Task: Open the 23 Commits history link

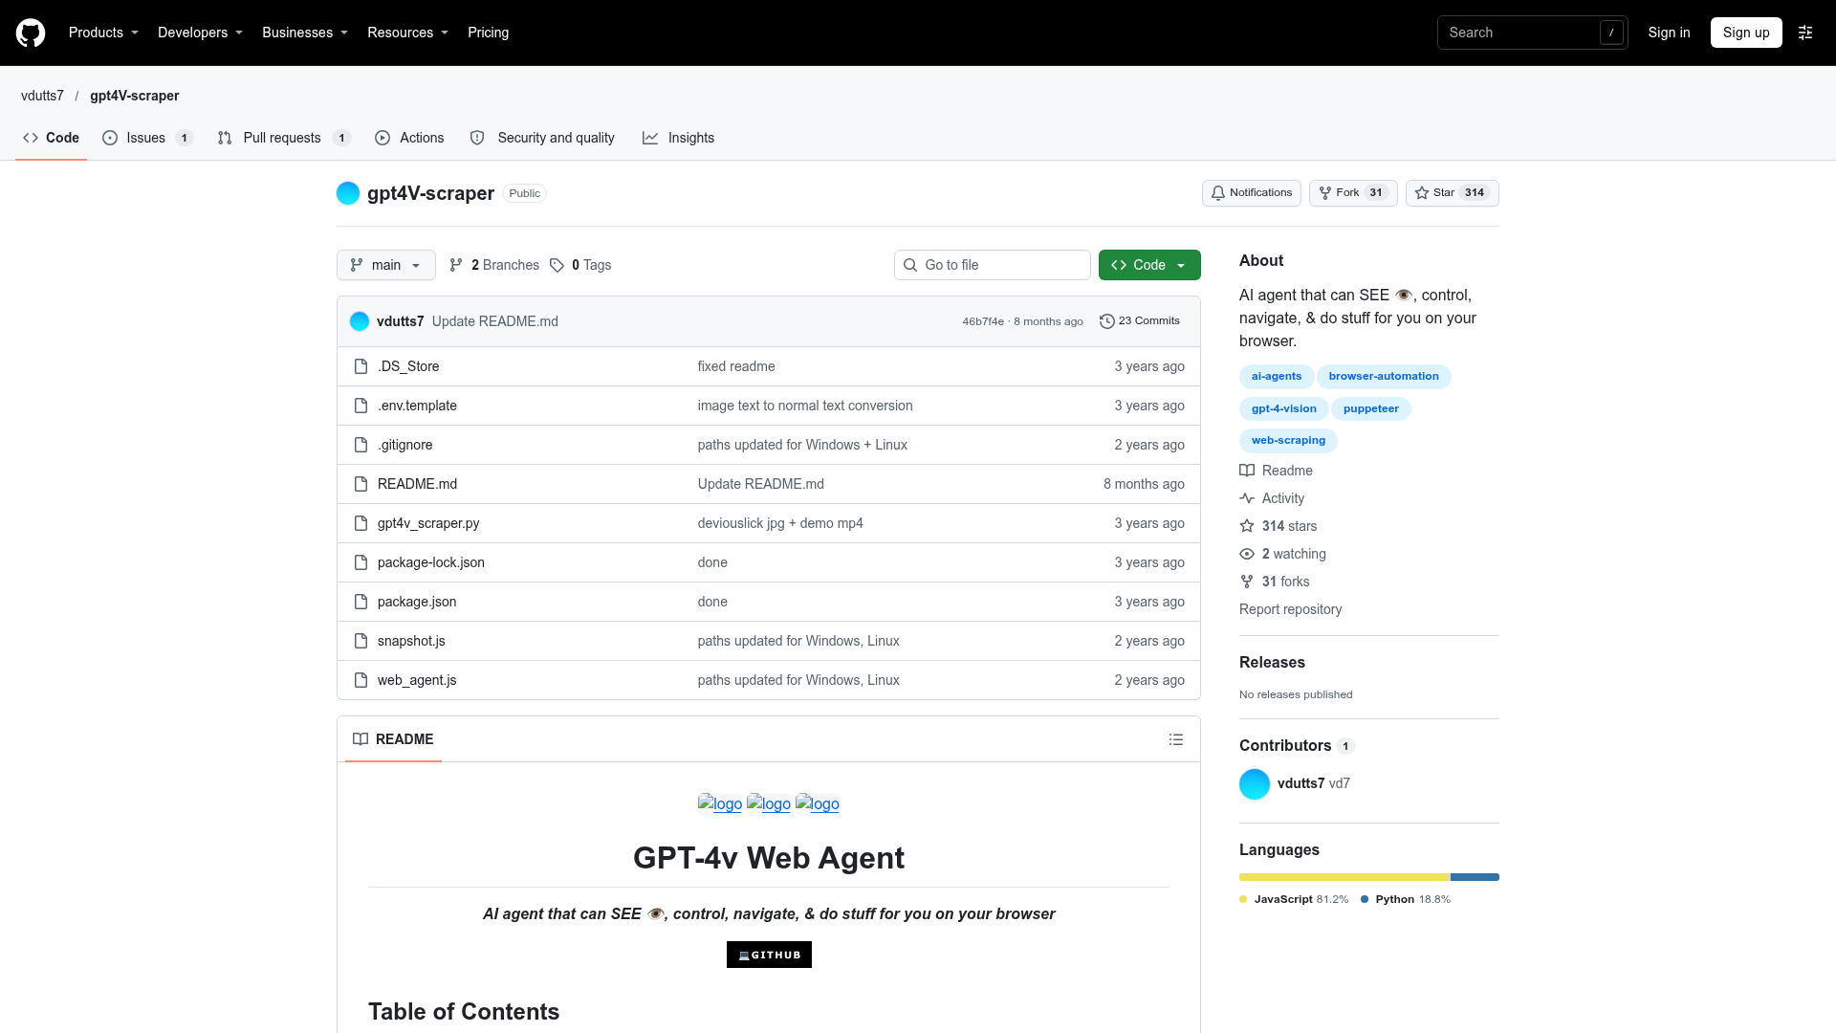Action: pyautogui.click(x=1140, y=321)
